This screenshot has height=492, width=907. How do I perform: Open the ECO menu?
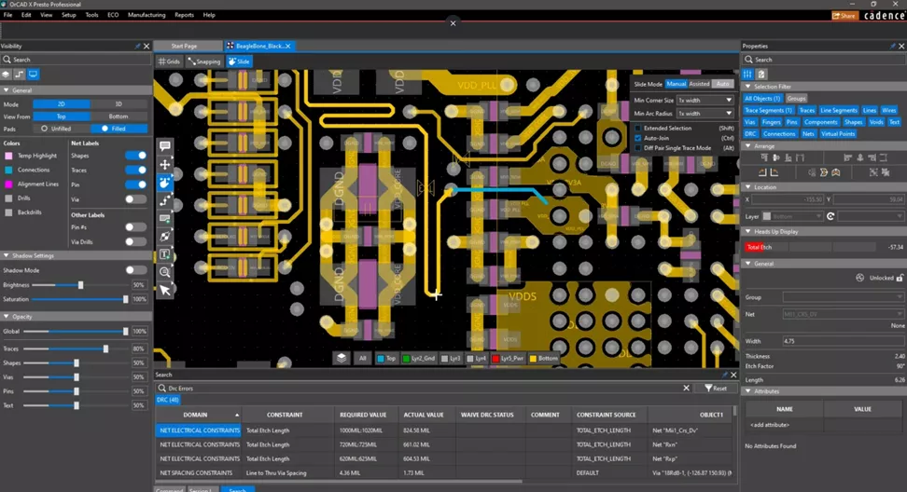pos(113,15)
